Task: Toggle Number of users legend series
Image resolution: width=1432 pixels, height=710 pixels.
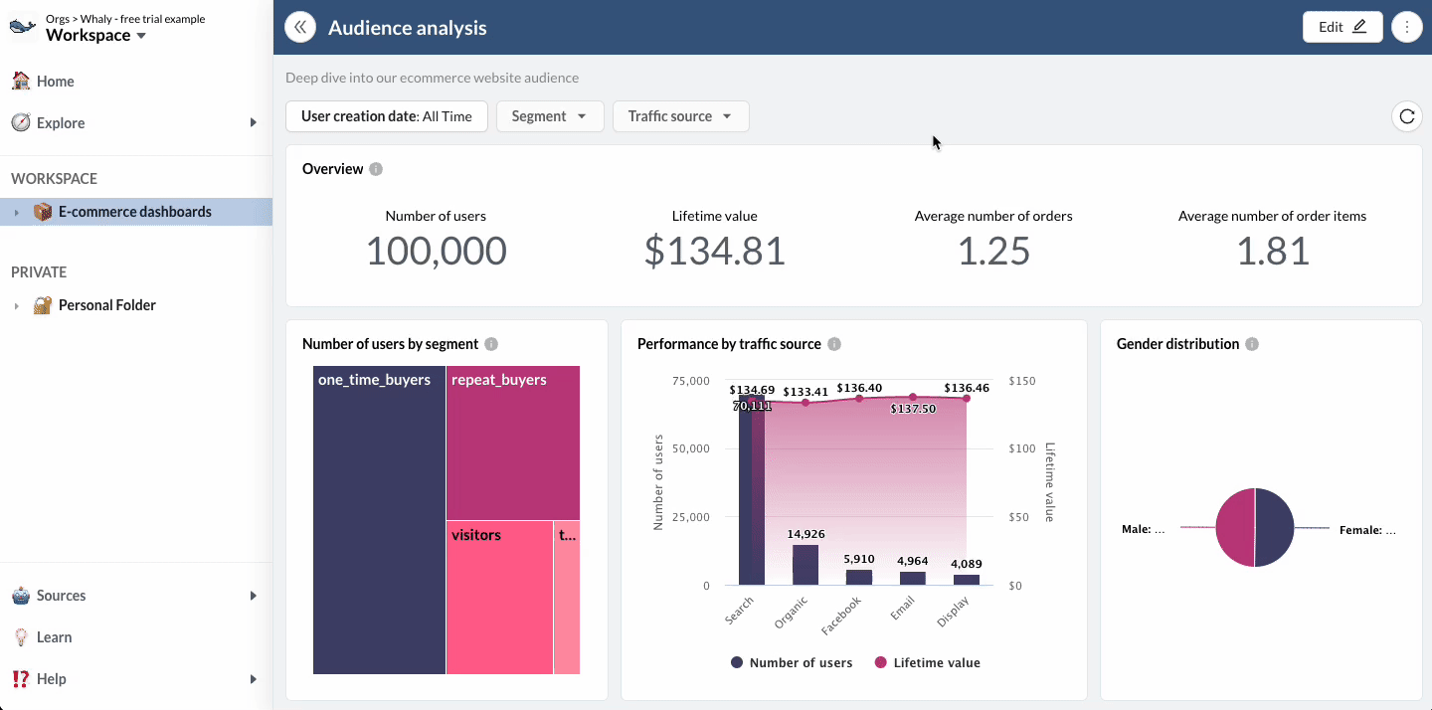Action: [x=792, y=662]
